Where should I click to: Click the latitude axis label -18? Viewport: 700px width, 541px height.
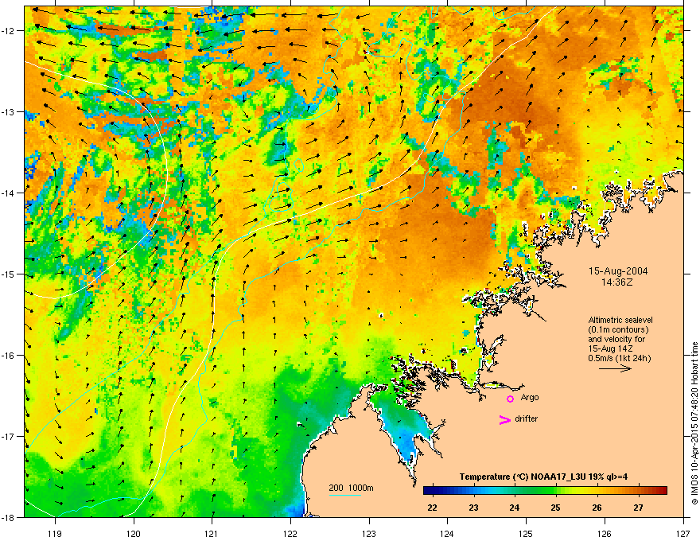9,517
